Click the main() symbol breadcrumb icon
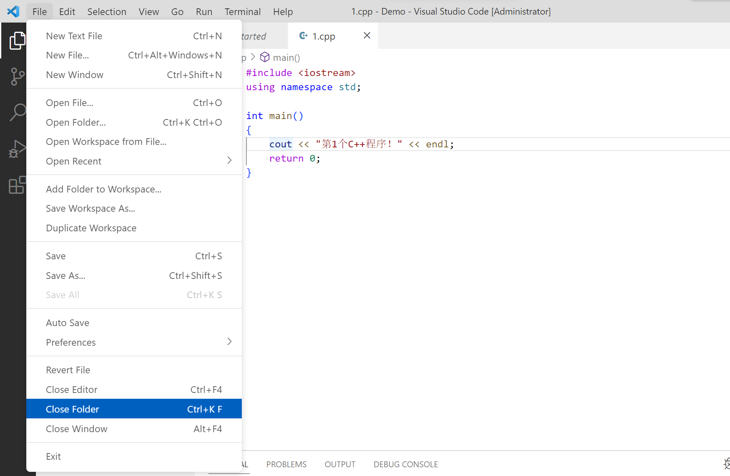The height and width of the screenshot is (476, 730). tap(265, 57)
